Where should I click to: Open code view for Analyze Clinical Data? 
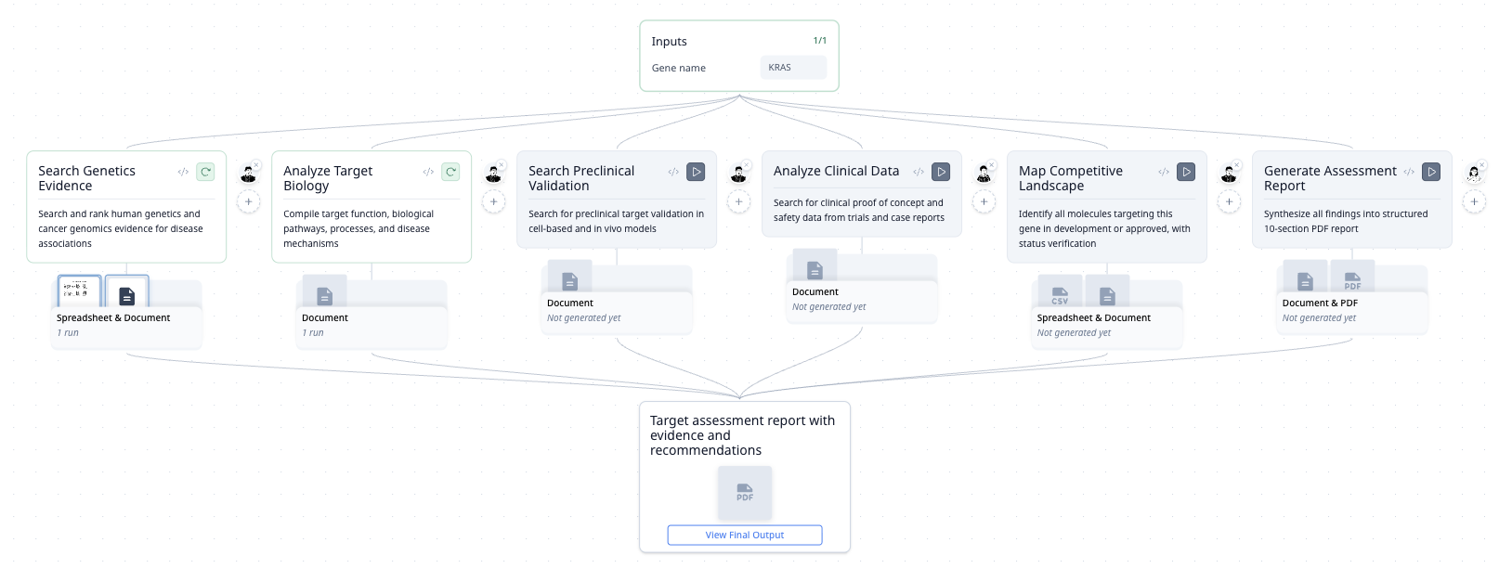919,172
